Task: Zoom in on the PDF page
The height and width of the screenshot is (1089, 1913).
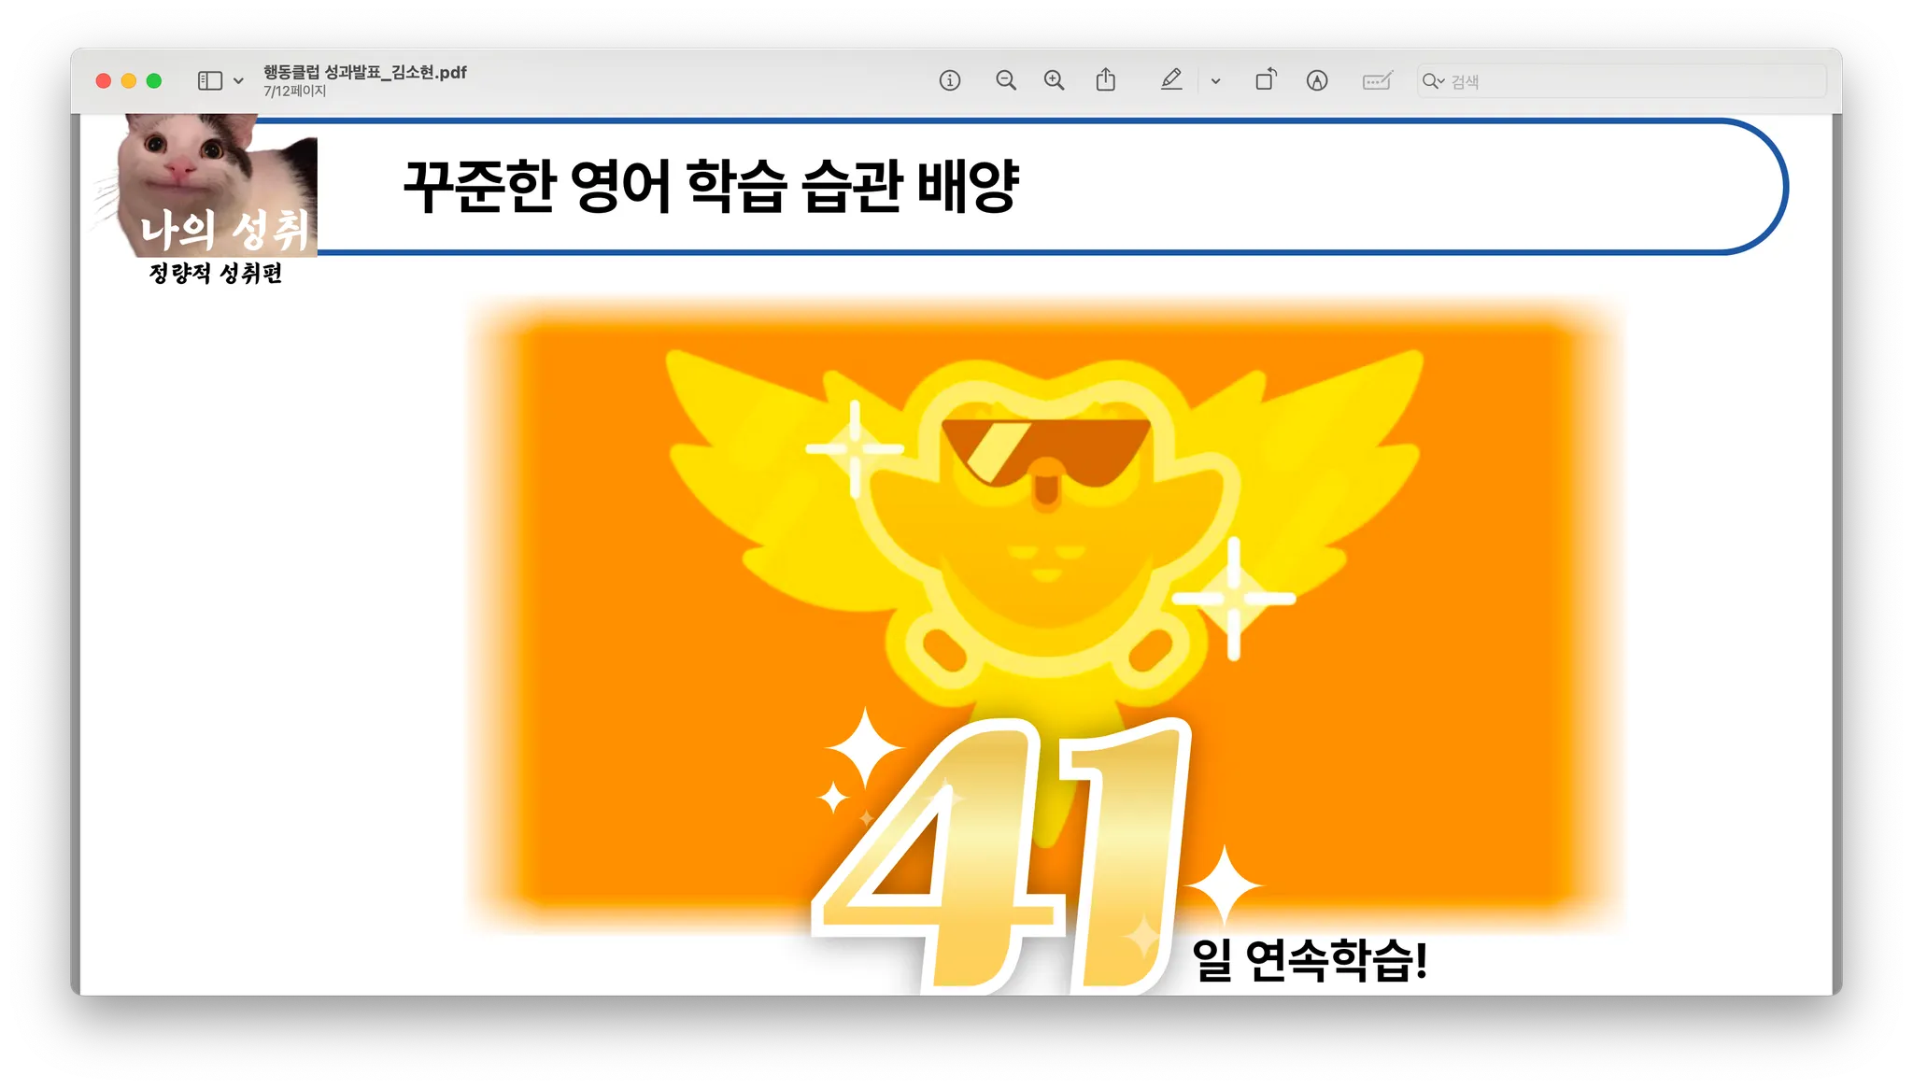Action: (x=1054, y=81)
